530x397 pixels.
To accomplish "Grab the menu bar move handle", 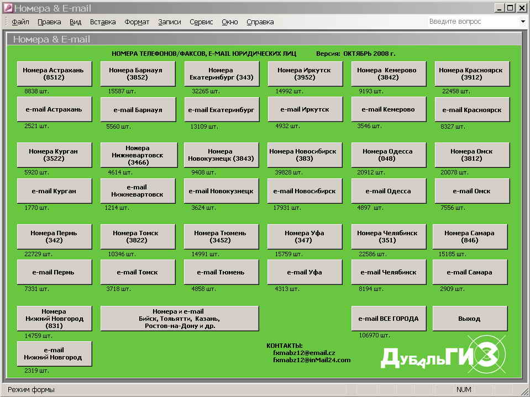I will [x=7, y=22].
